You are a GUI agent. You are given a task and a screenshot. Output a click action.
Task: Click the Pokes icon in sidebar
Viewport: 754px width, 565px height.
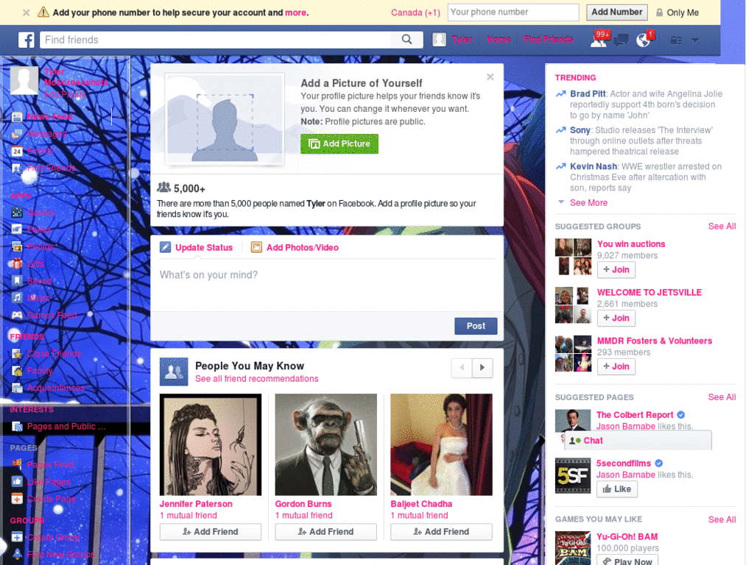pyautogui.click(x=17, y=230)
